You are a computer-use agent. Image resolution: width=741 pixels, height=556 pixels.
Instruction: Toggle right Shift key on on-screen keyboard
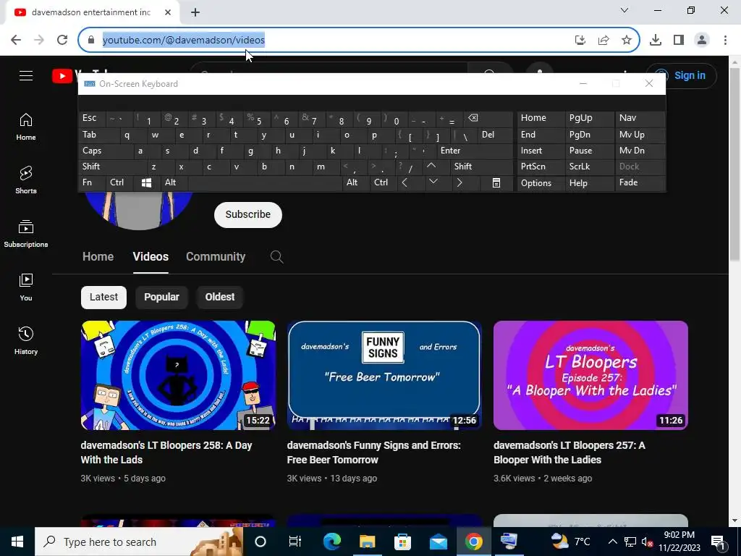pos(481,167)
